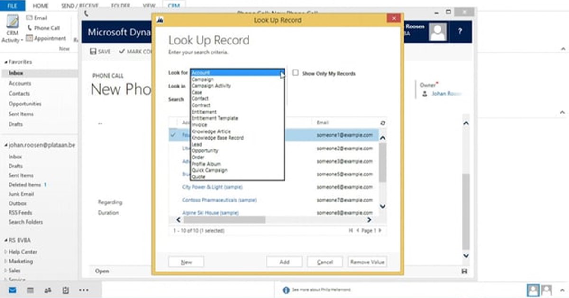Switch to CRM ribbon tab
The width and height of the screenshot is (569, 298).
click(174, 6)
